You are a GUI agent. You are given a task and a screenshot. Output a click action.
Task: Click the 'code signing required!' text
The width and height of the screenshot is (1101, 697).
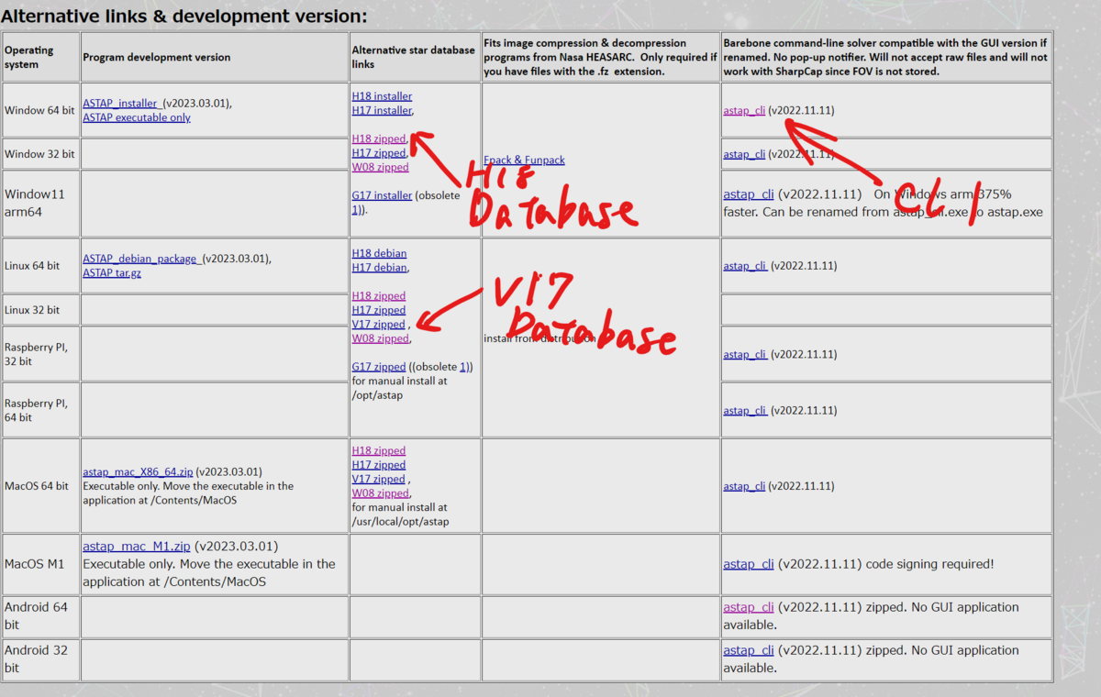tap(929, 564)
